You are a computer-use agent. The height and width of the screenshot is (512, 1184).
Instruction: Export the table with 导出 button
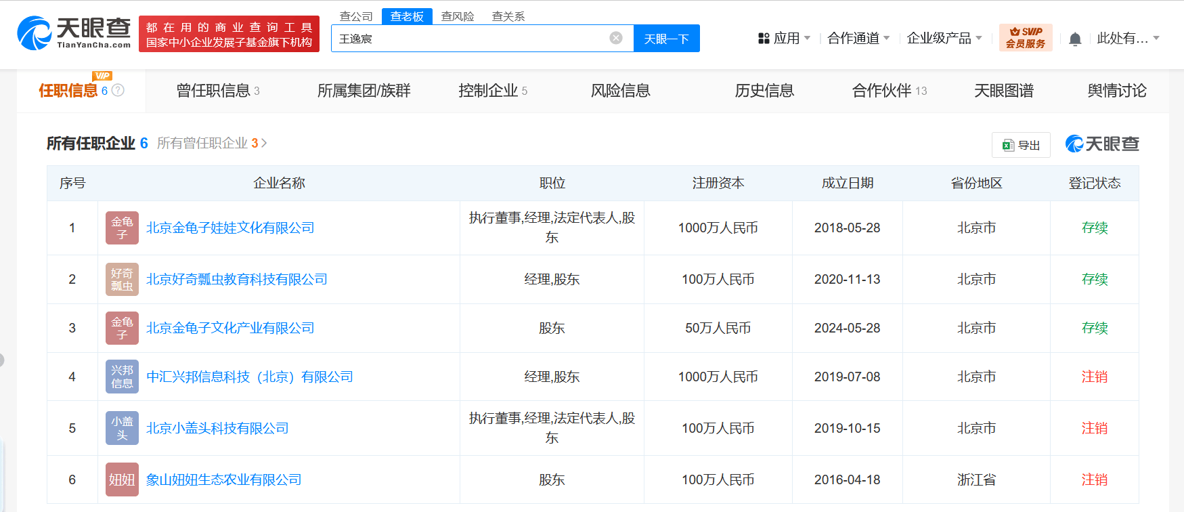coord(1021,145)
